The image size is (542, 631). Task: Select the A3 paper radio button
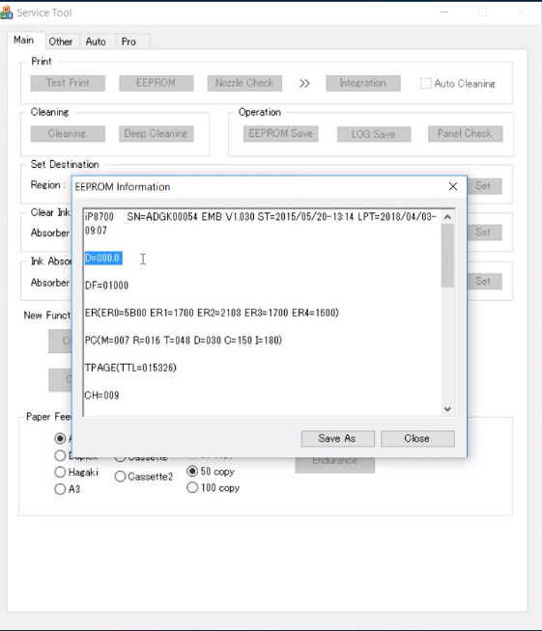pyautogui.click(x=60, y=489)
